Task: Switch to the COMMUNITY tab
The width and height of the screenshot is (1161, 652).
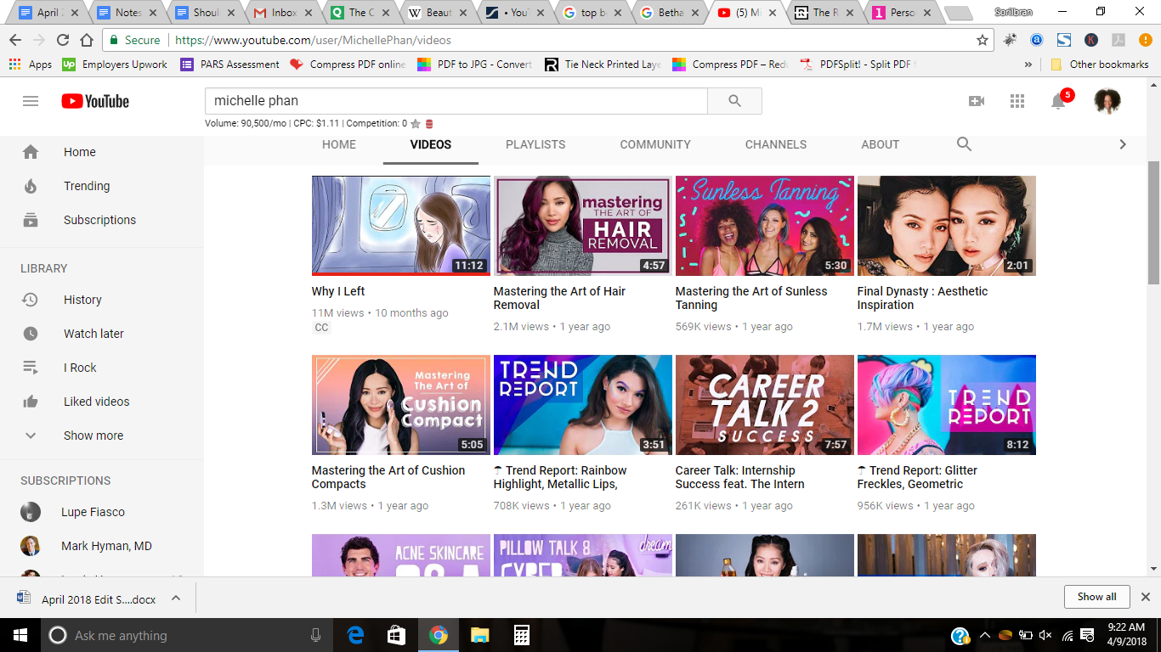Action: [x=655, y=144]
